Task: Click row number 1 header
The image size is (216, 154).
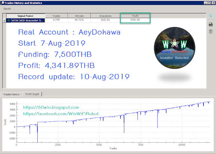Action: point(4,20)
